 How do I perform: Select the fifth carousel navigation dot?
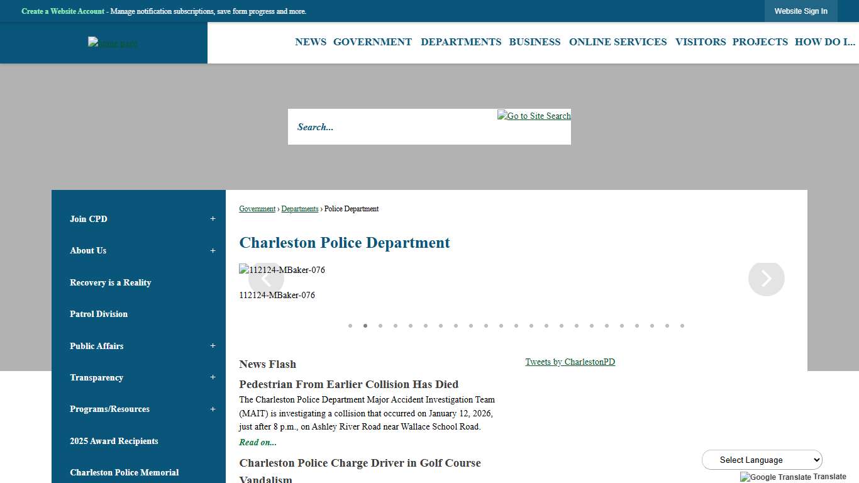coord(411,326)
